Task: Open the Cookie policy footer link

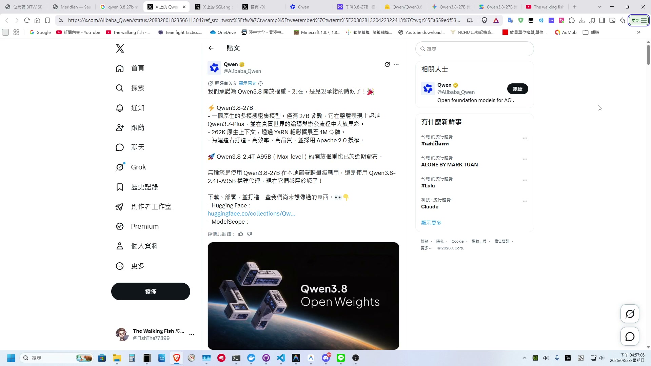Action: click(457, 241)
